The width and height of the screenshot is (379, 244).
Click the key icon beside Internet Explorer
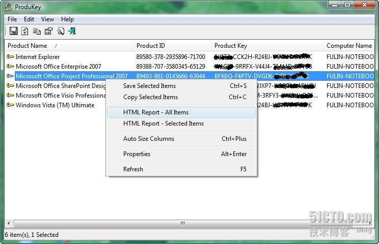pyautogui.click(x=10, y=57)
